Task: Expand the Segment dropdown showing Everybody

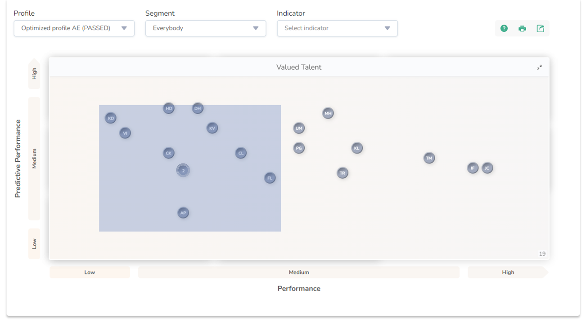Action: (206, 28)
